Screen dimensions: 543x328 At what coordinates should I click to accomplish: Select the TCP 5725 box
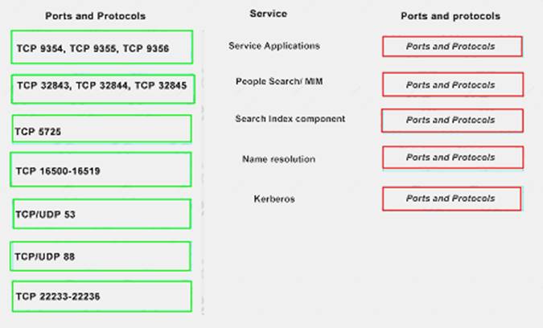click(102, 129)
